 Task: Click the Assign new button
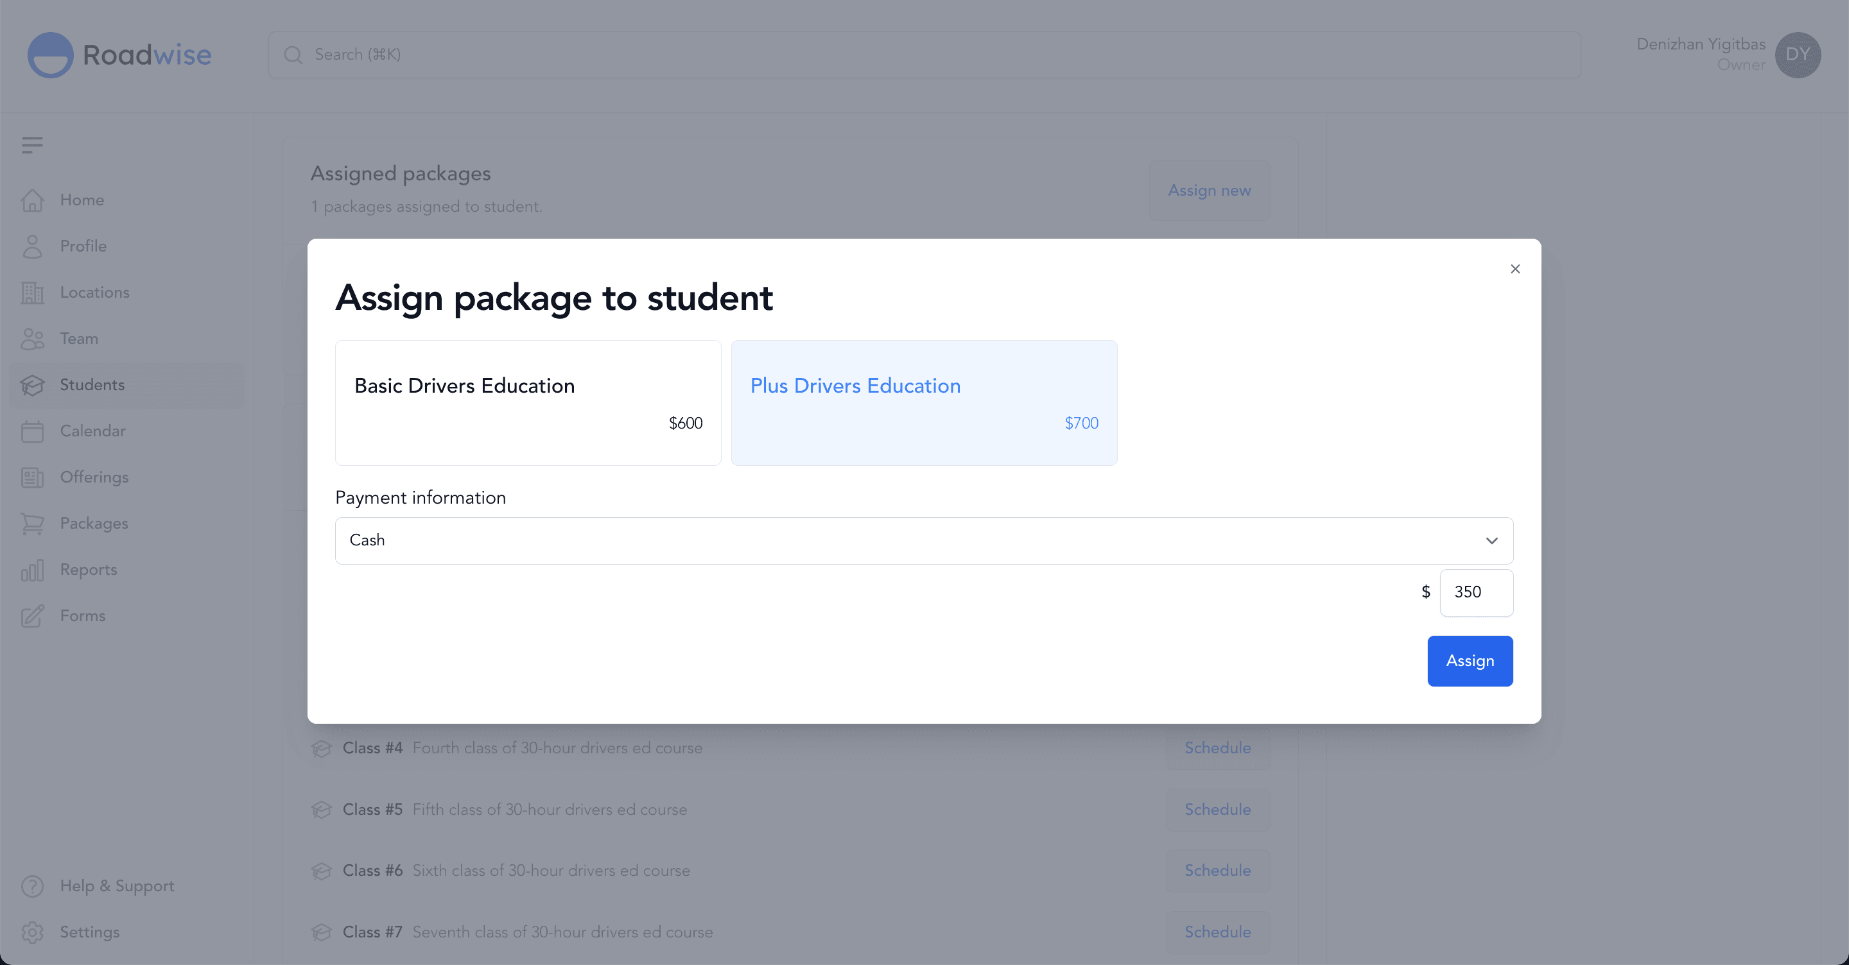[1210, 191]
